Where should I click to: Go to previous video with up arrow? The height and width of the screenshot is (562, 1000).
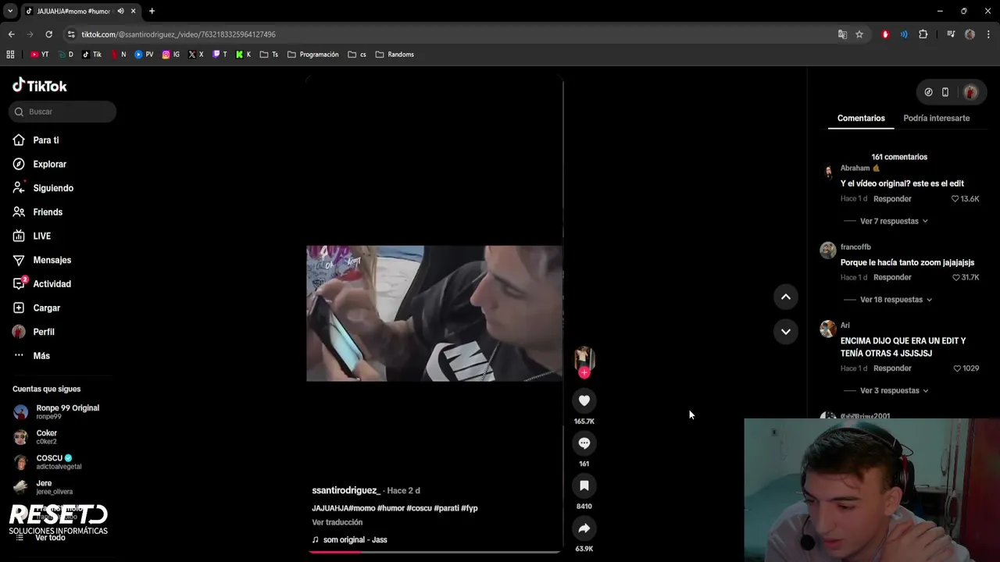786,297
